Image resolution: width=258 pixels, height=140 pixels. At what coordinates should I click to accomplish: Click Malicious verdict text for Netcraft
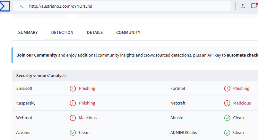(x=242, y=103)
